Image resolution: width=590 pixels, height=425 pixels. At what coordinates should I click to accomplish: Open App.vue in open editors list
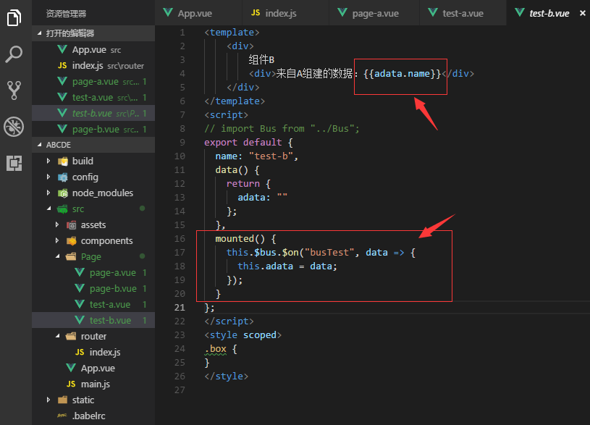point(93,50)
